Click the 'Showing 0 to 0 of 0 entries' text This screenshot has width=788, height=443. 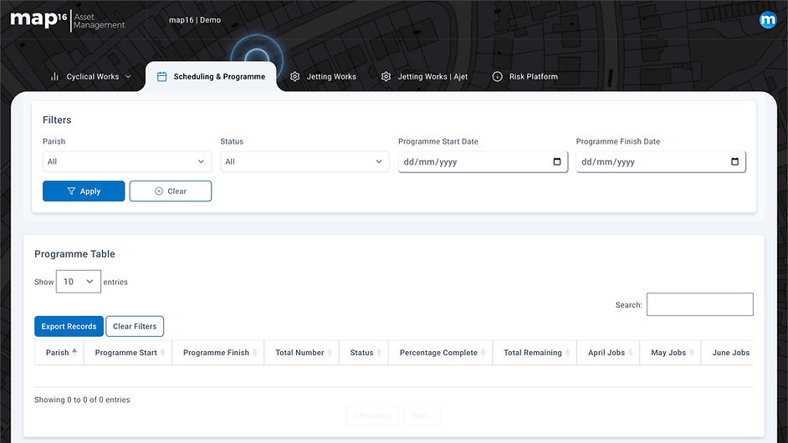[x=82, y=400]
